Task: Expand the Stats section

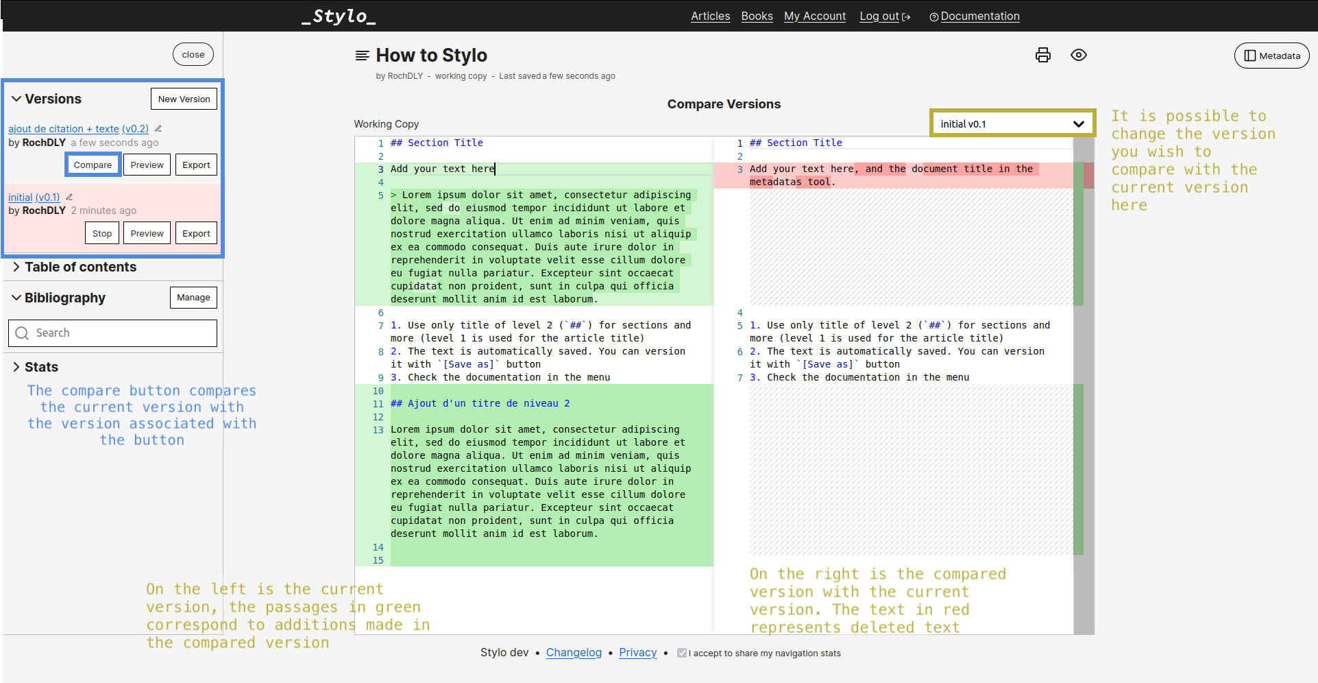Action: point(16,367)
